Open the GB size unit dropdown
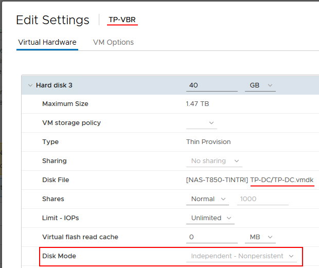Image resolution: width=319 pixels, height=268 pixels. click(260, 85)
